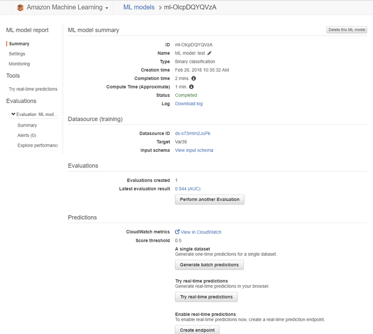Open Summary under Evaluation in sidebar

(x=27, y=125)
